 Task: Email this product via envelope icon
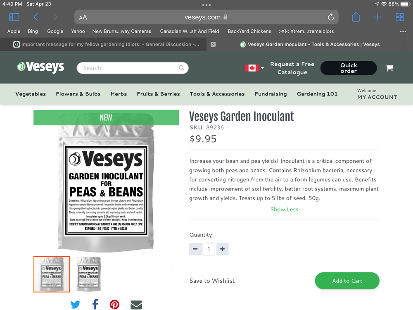click(x=136, y=305)
